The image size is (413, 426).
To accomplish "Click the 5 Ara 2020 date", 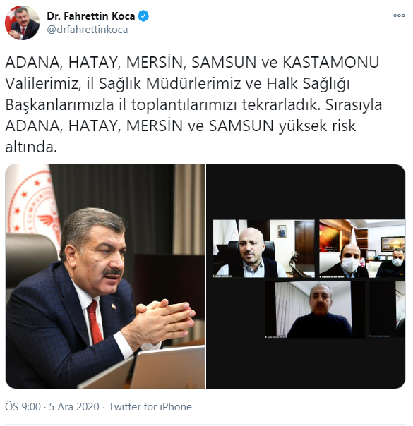I will [x=74, y=407].
